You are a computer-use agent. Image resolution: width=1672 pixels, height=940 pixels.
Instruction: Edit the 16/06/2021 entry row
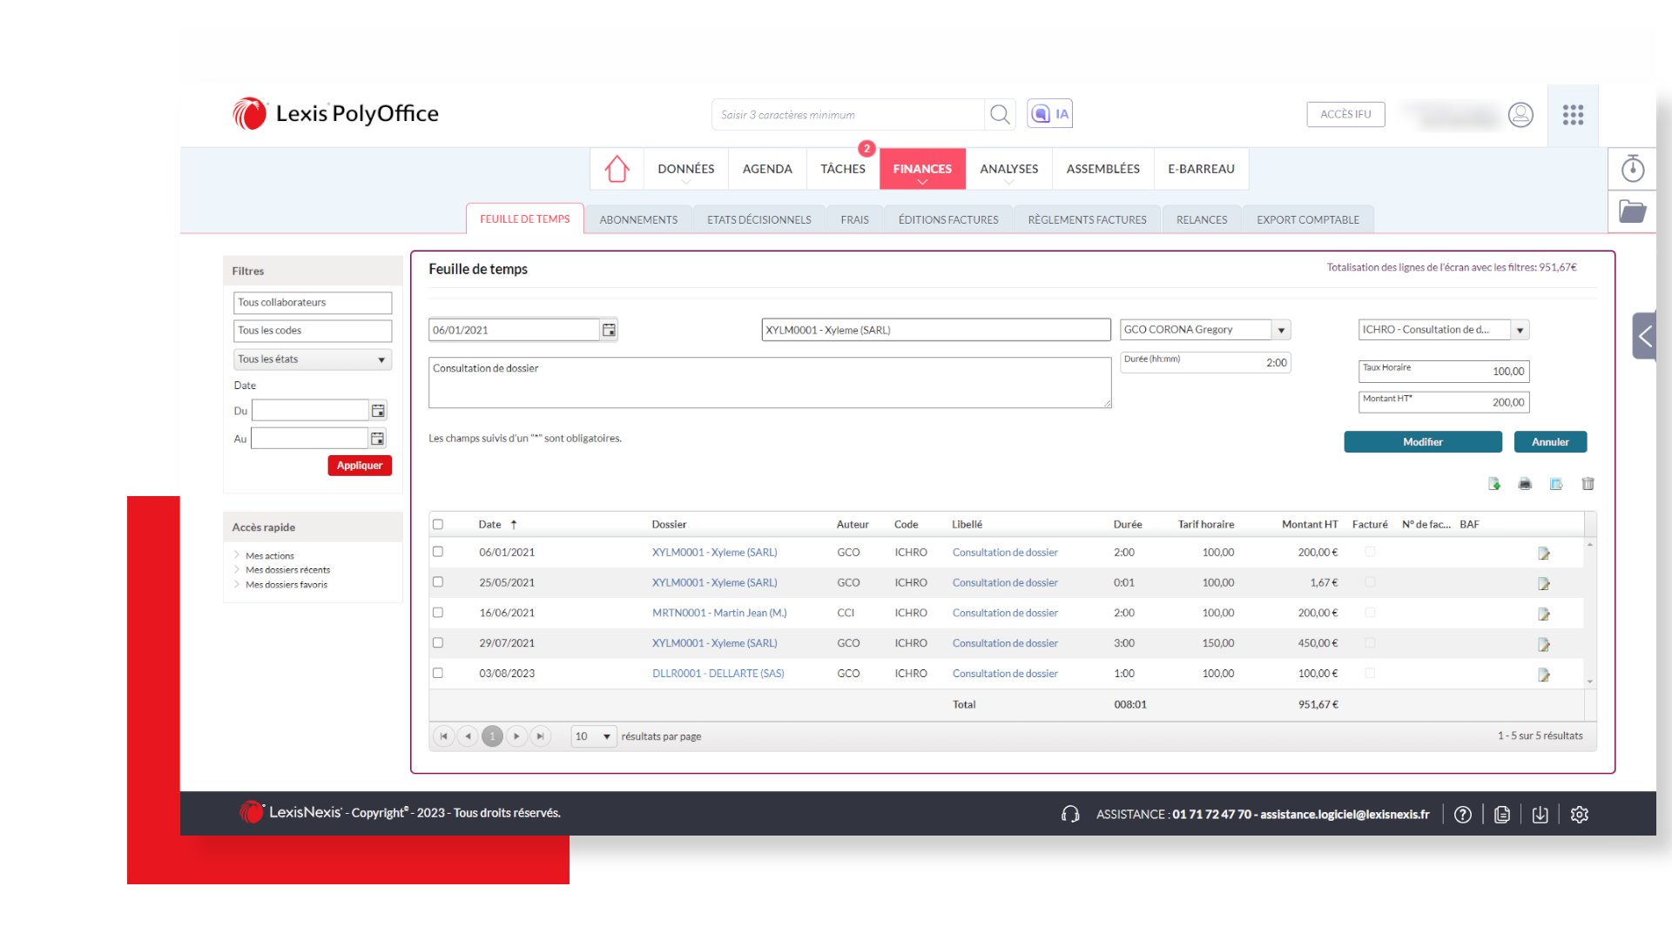pos(1544,614)
